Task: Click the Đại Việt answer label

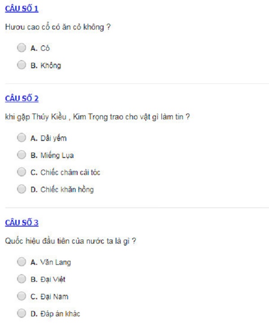Action: click(x=53, y=280)
